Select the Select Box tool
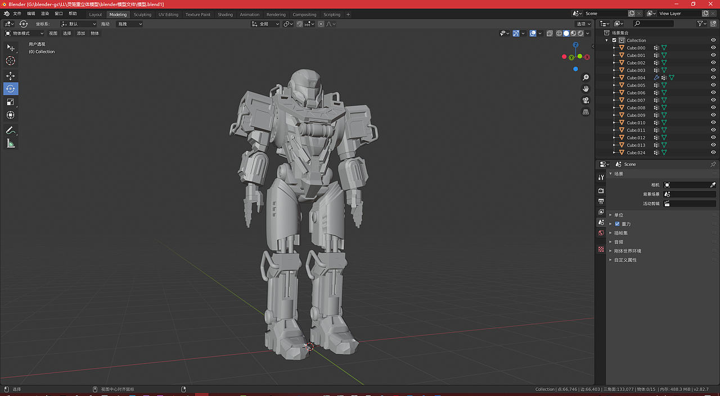 pyautogui.click(x=11, y=48)
